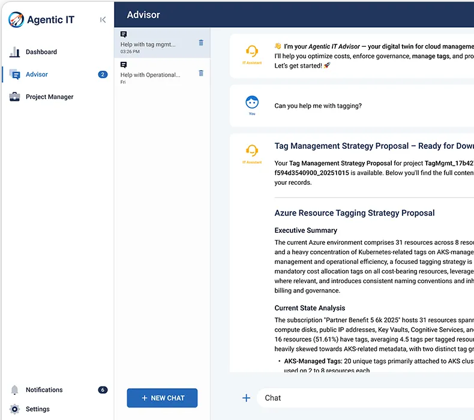This screenshot has height=420, width=474.
Task: Open Settings from the sidebar
Action: tap(37, 409)
